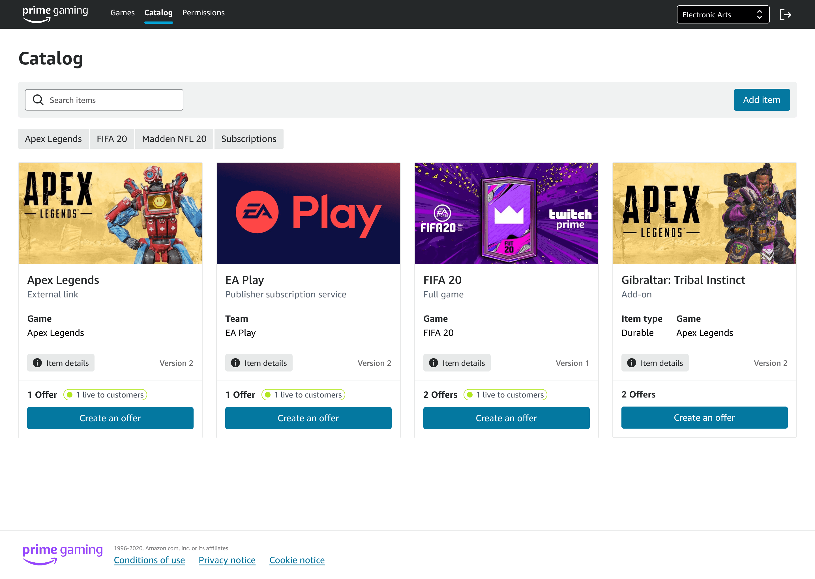Filter by Madden NFL 20 tag
815x579 pixels.
(174, 139)
